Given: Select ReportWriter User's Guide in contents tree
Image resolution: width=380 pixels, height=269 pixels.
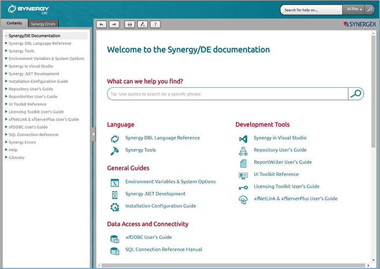Looking at the screenshot, I should click(33, 96).
